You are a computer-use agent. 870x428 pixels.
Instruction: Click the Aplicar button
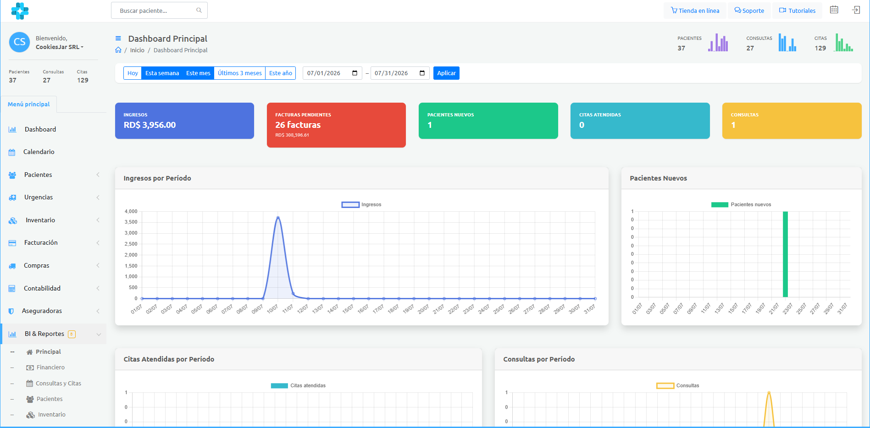tap(446, 73)
